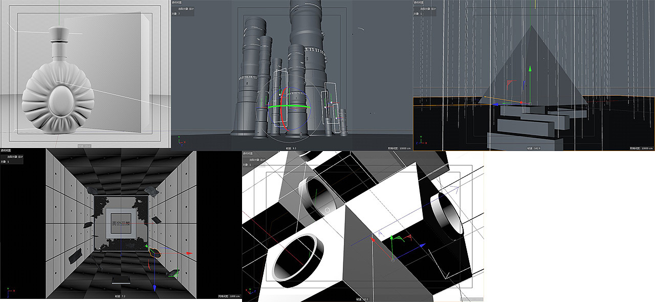The height and width of the screenshot is (302, 655).
Task: Grab the red rotation band on the lens gizmo
Action: [280, 110]
